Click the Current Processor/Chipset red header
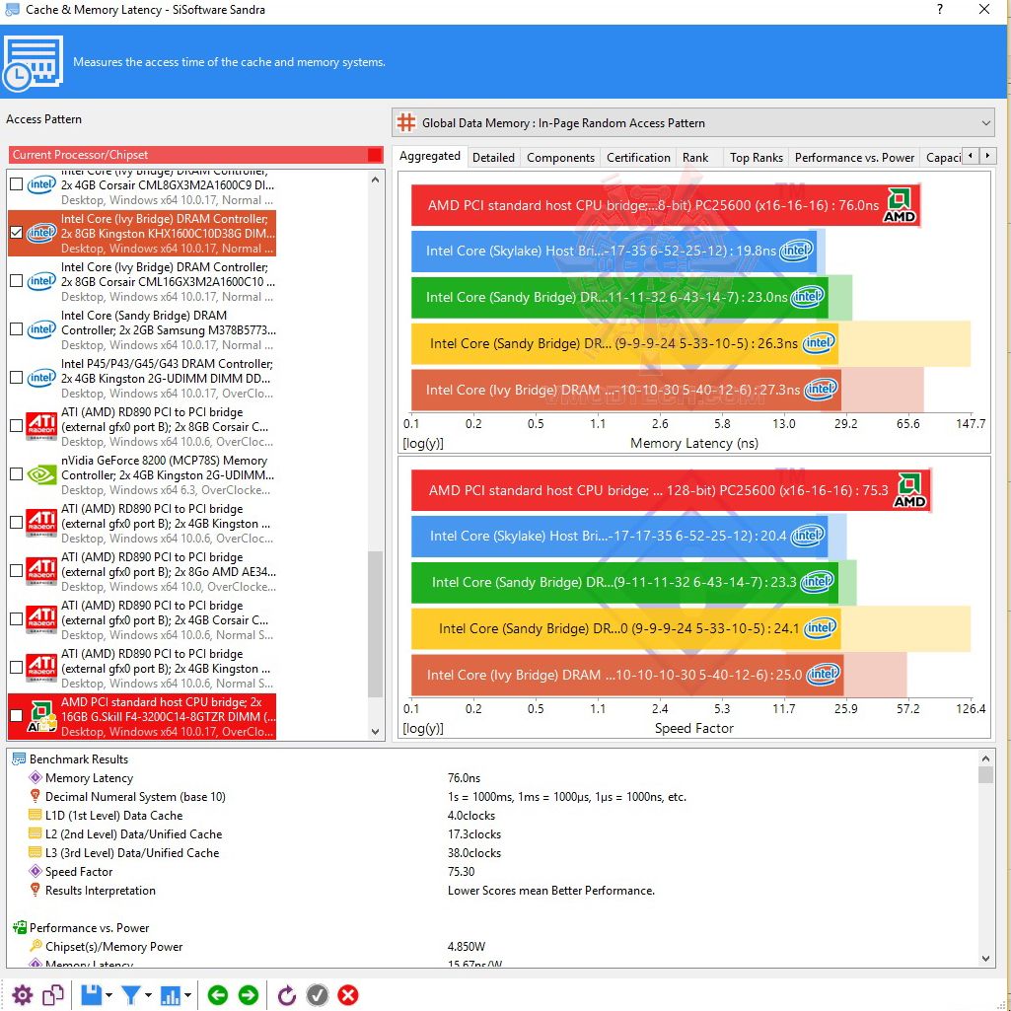Viewport: 1011px width, 1011px height. click(x=196, y=155)
